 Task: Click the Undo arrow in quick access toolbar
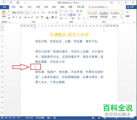coord(4,2)
